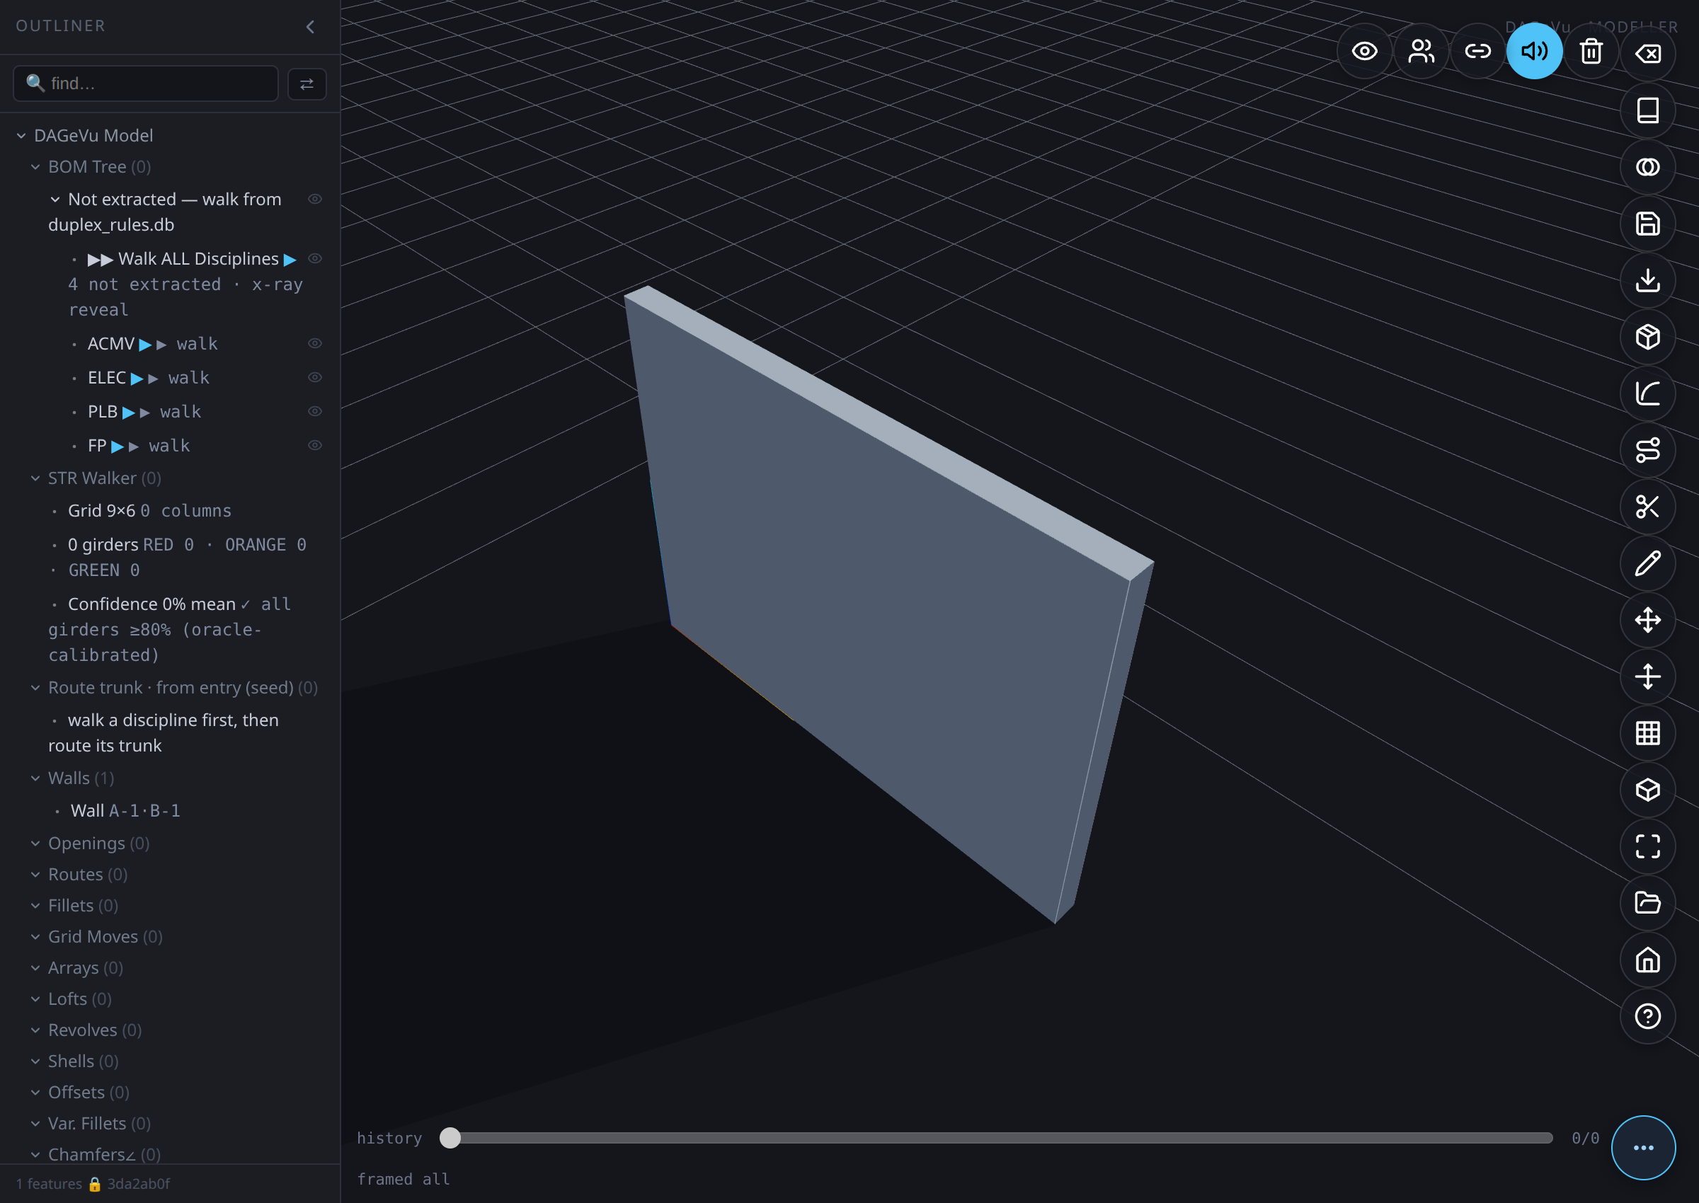Click the grid icon in right toolbar

(x=1647, y=733)
